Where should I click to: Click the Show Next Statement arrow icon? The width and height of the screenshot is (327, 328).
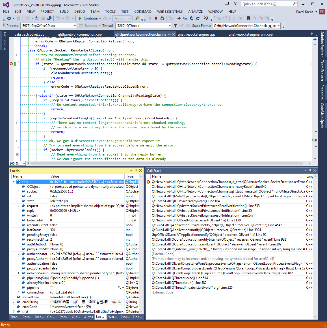coord(179,18)
